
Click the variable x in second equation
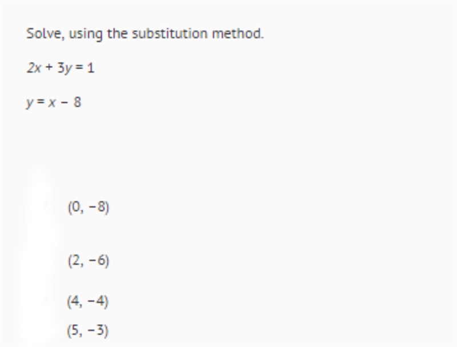point(51,103)
